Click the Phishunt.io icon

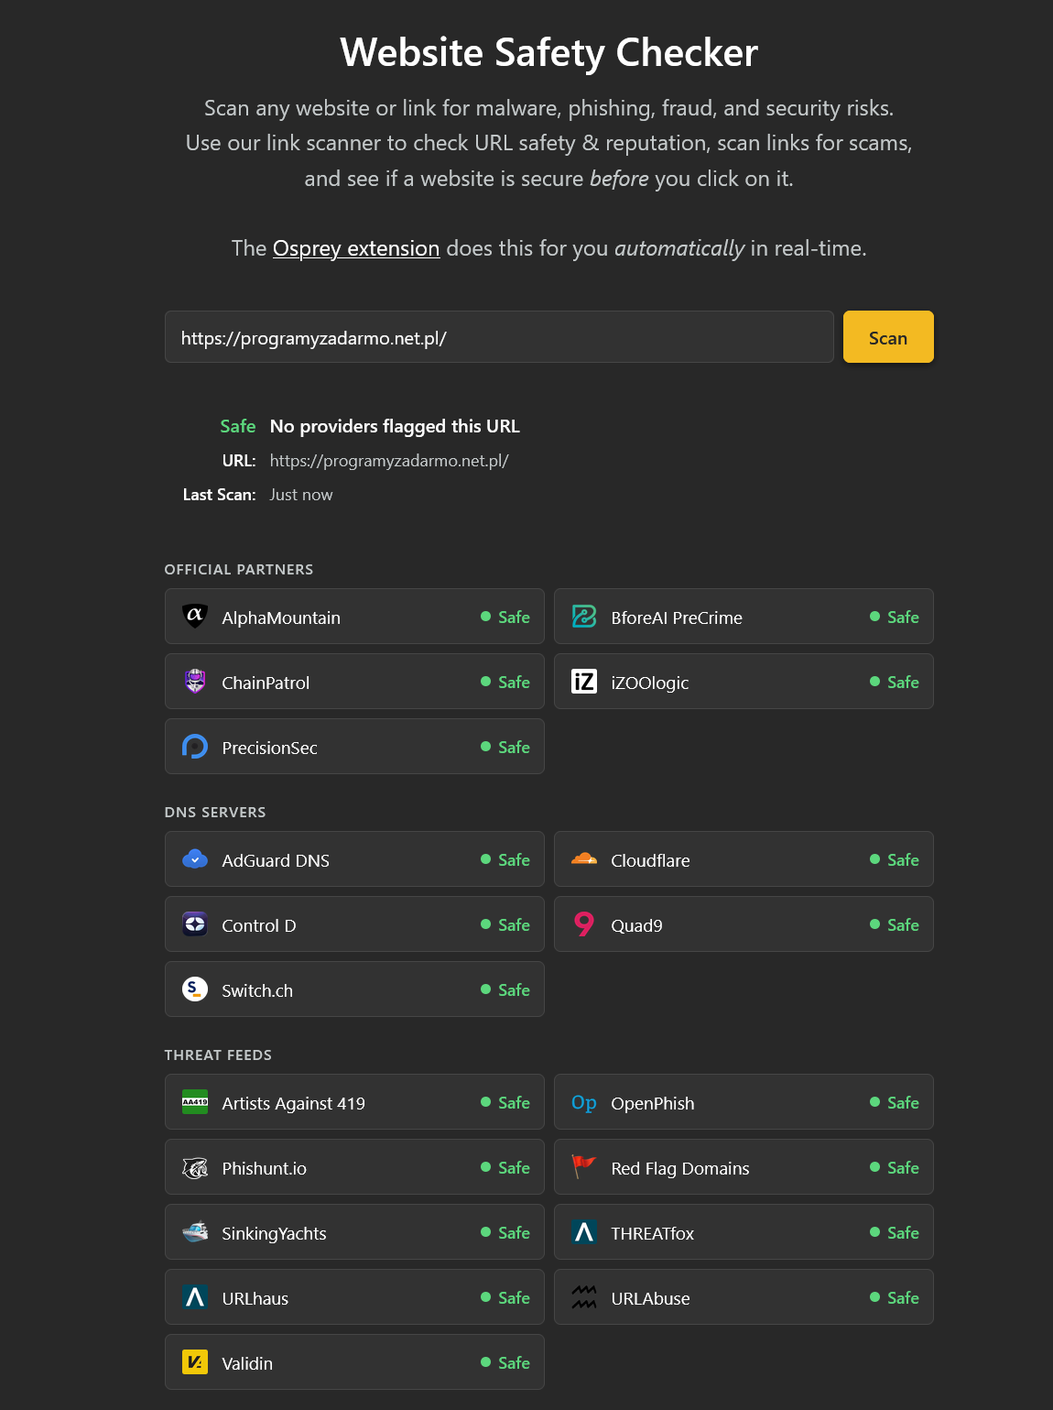pos(195,1167)
